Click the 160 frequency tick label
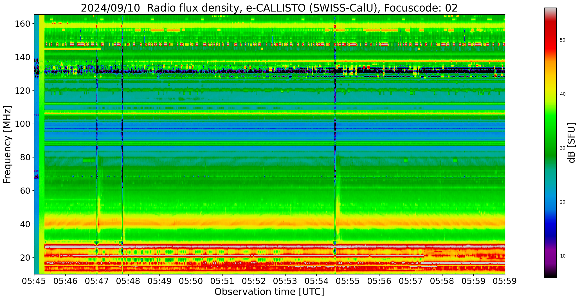The image size is (580, 300). point(23,24)
